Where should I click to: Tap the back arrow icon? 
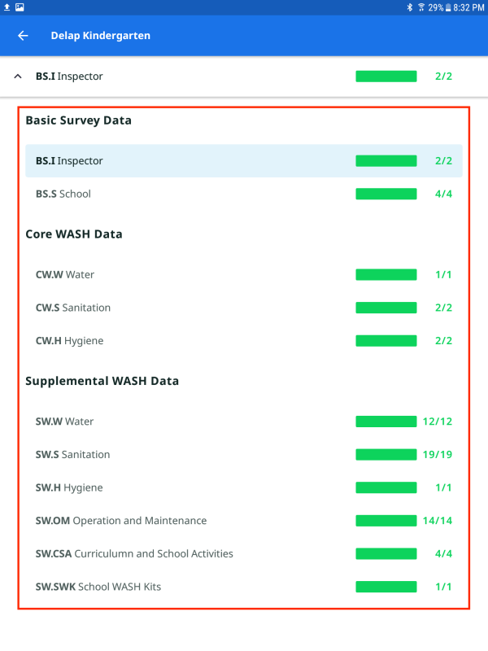click(x=23, y=36)
